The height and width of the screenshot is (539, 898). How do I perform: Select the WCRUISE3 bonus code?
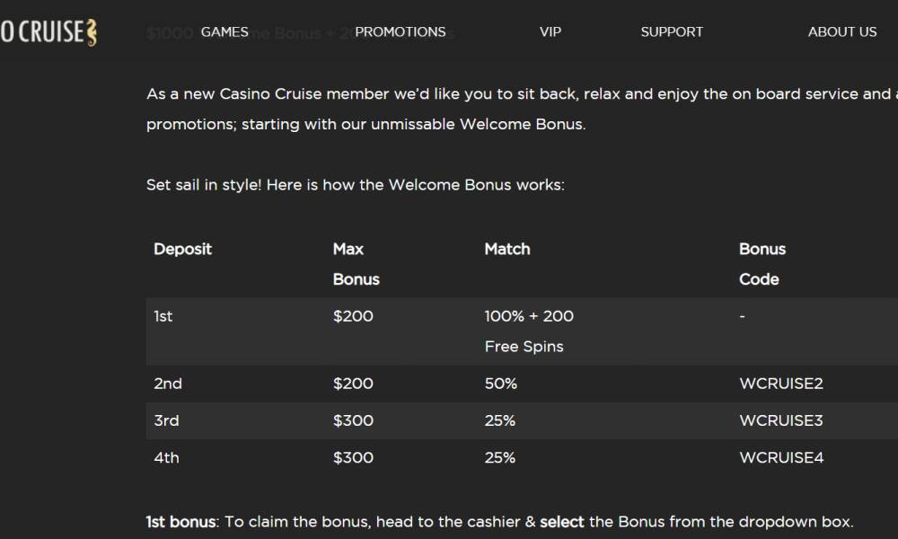(x=780, y=420)
